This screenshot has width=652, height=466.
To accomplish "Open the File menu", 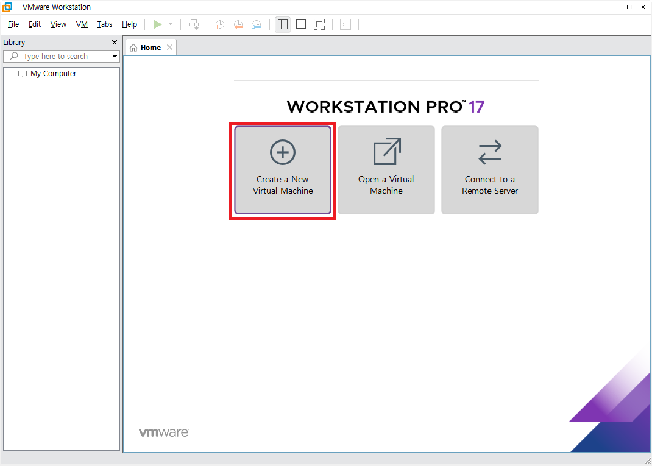I will [x=13, y=24].
